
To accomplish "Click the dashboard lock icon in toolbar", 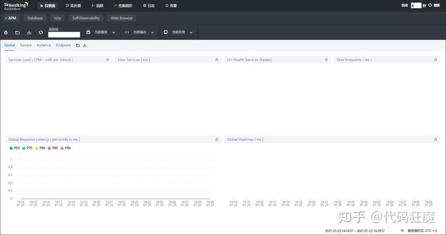I will pyautogui.click(x=6, y=32).
